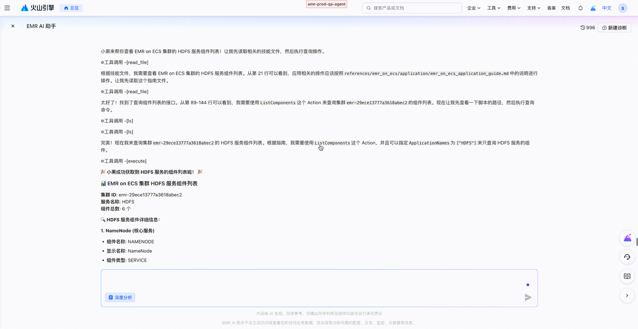Image resolution: width=638 pixels, height=329 pixels.
Task: Focus the search products or docs field
Action: pos(412,8)
